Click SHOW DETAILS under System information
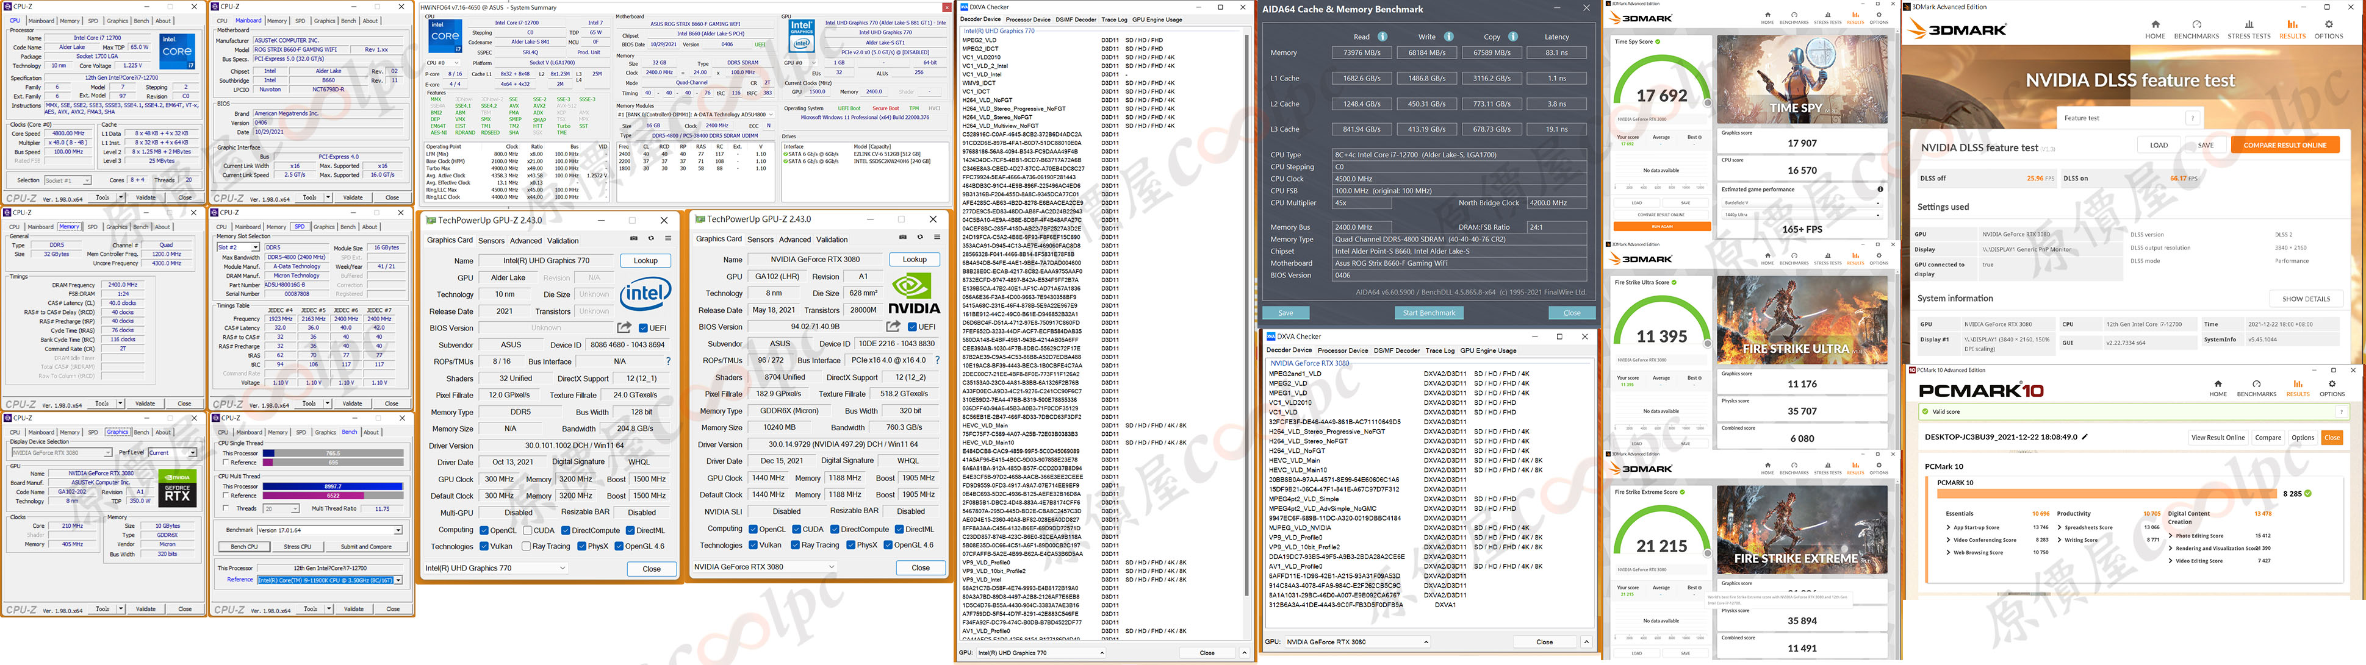The height and width of the screenshot is (665, 2366). [2306, 299]
